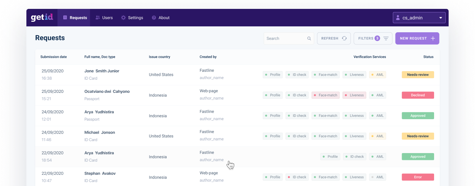The image size is (475, 186).
Task: Click Liveness tag on Arya's Passport row
Action: point(354,116)
